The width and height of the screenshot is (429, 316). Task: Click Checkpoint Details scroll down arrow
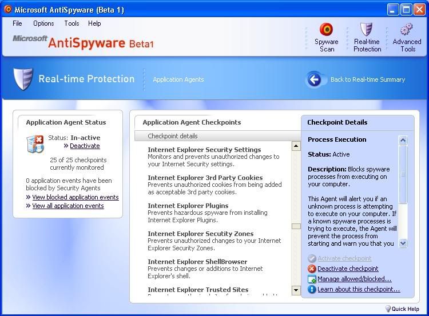pyautogui.click(x=403, y=243)
